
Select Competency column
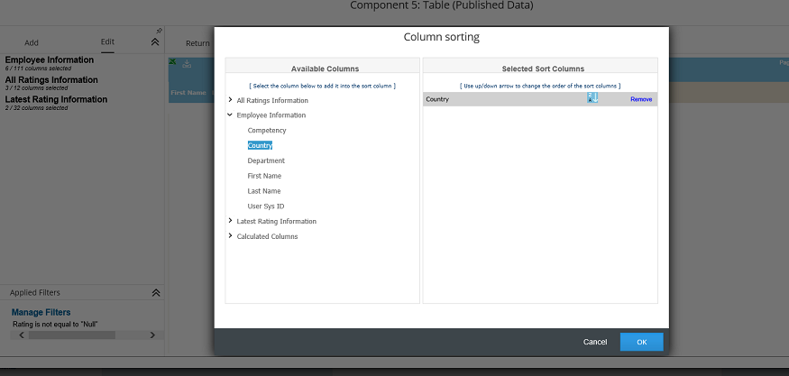tap(267, 131)
